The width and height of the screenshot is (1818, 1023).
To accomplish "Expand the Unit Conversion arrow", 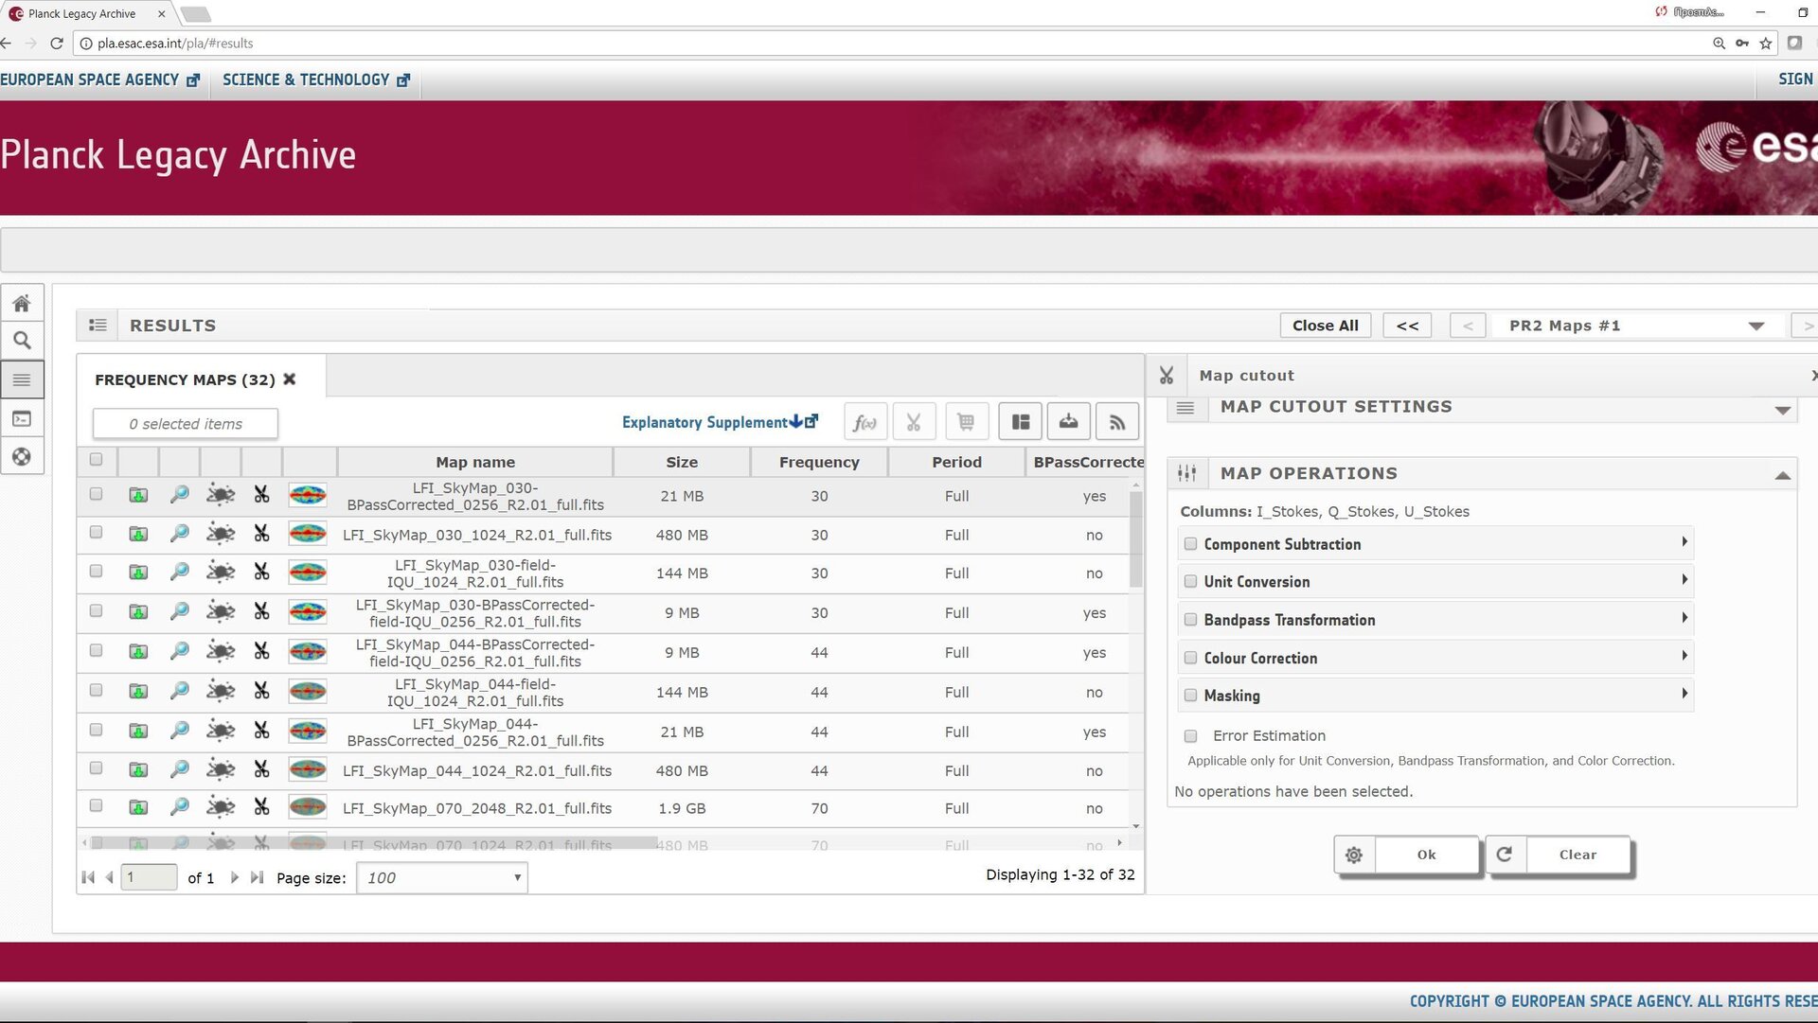I will [1684, 580].
